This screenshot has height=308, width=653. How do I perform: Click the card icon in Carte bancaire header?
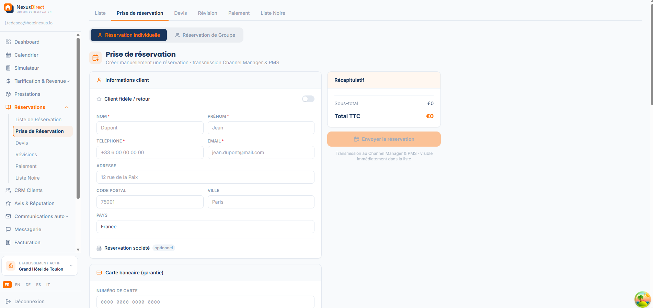click(x=99, y=273)
